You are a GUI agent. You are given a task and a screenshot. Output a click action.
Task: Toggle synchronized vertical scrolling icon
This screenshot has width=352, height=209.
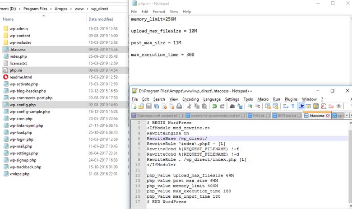[x=268, y=106]
